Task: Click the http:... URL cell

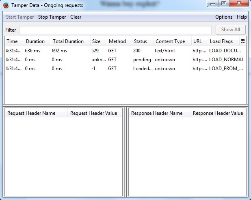Action: [199, 51]
